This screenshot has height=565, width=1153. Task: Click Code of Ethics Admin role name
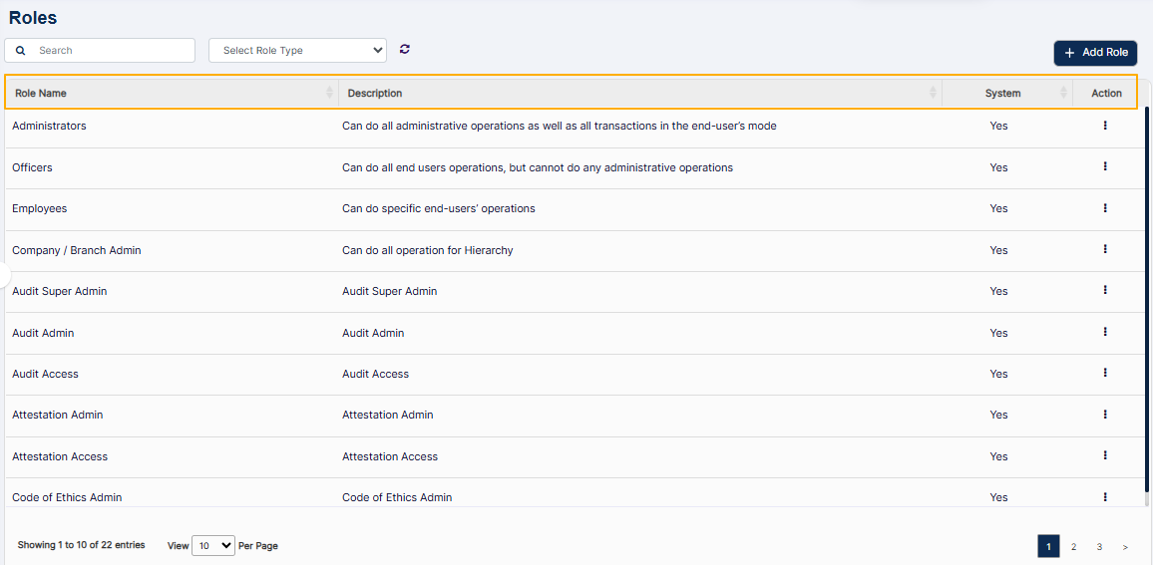[67, 497]
